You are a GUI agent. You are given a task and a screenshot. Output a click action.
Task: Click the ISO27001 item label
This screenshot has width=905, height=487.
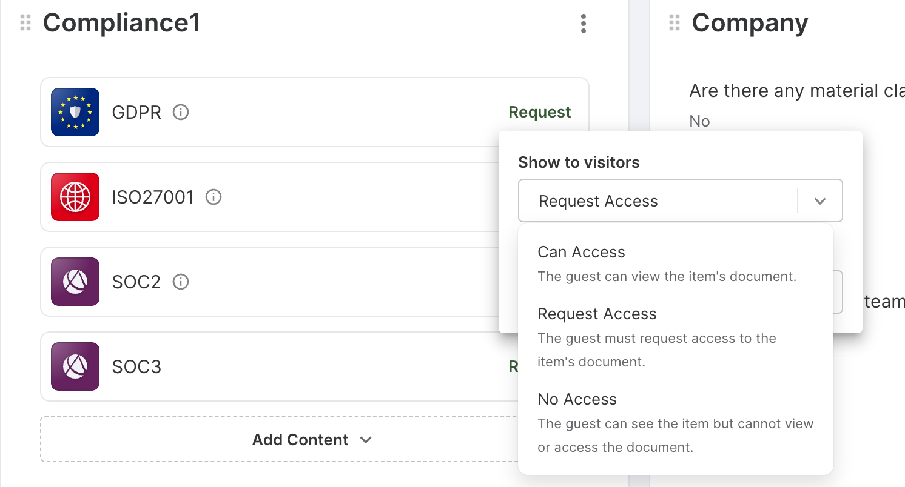click(x=153, y=197)
